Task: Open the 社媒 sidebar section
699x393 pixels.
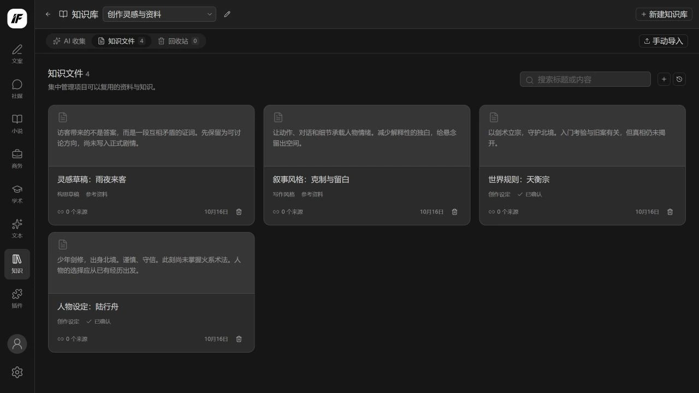Action: pos(17,89)
